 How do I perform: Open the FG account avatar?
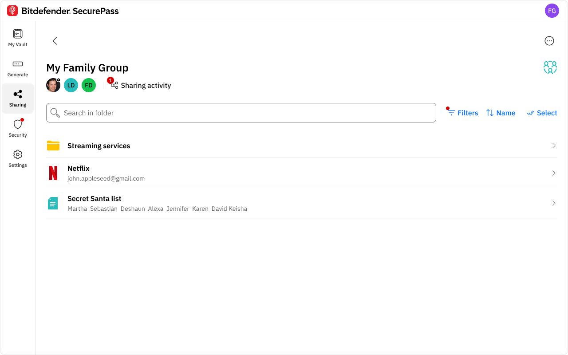pyautogui.click(x=552, y=11)
